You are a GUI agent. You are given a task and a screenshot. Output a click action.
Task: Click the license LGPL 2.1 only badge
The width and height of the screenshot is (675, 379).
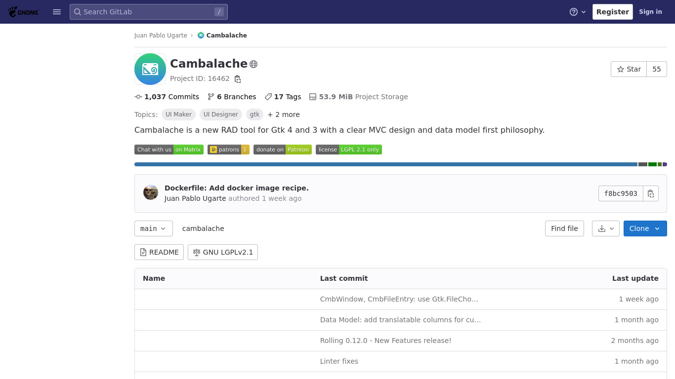pyautogui.click(x=349, y=150)
